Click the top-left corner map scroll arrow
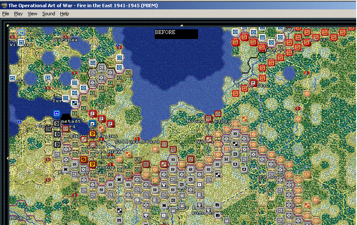 click(x=8, y=26)
